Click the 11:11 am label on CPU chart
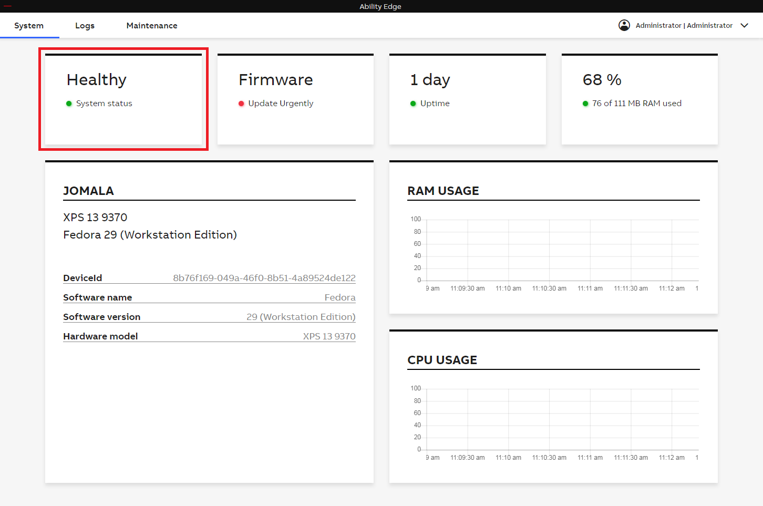The image size is (763, 506). coord(590,458)
